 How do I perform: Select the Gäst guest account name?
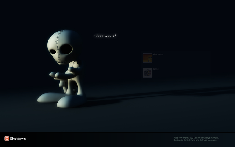[x=156, y=69]
